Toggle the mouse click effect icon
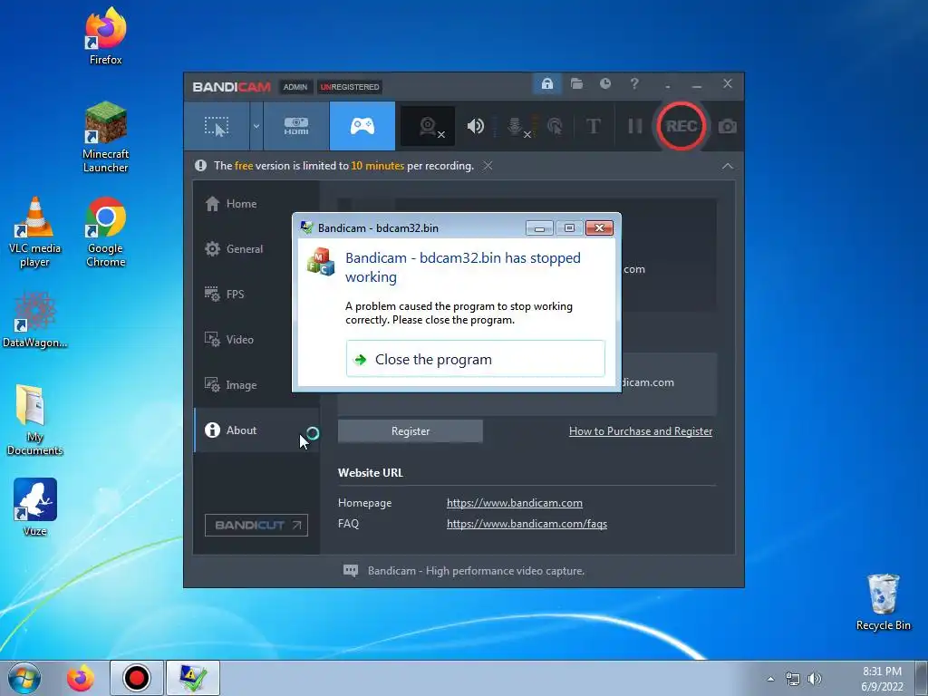Image resolution: width=928 pixels, height=696 pixels. coord(556,126)
